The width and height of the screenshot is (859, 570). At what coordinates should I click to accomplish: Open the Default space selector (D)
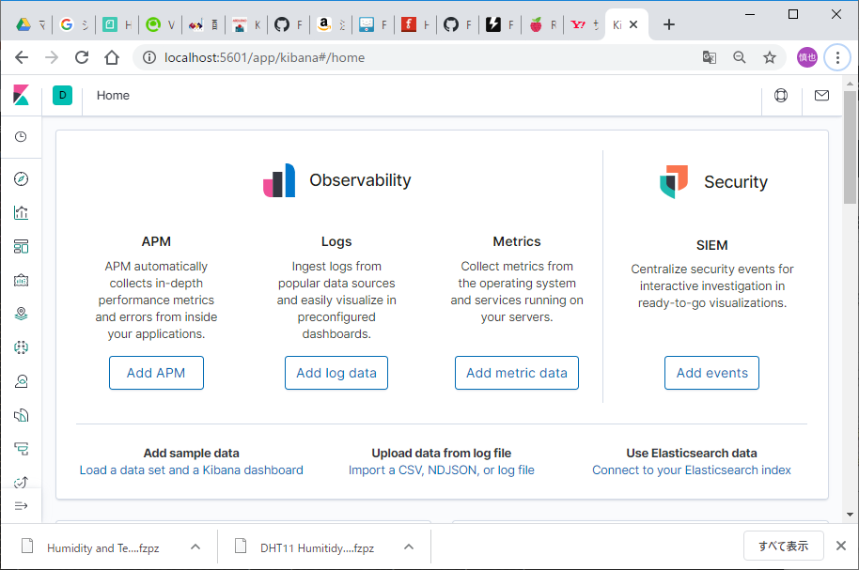pos(62,95)
